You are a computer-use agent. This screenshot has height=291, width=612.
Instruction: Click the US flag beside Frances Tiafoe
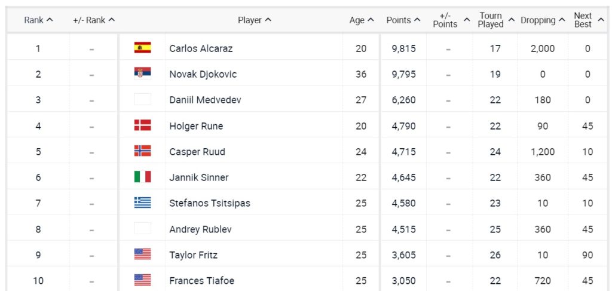coord(142,280)
